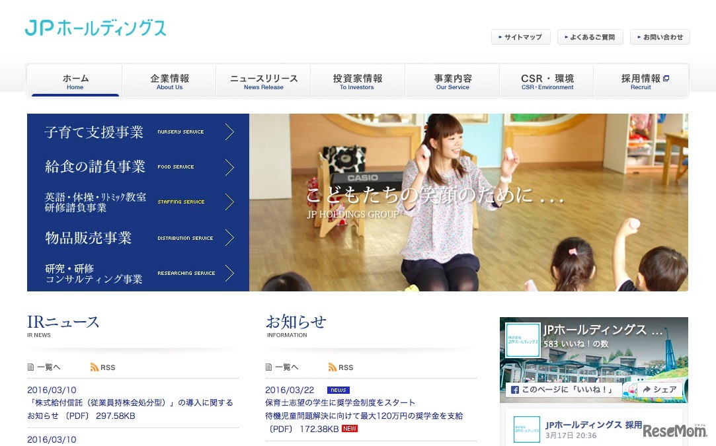Open the 株式給付信託 IR news PDF
716x446 pixels.
pos(130,409)
